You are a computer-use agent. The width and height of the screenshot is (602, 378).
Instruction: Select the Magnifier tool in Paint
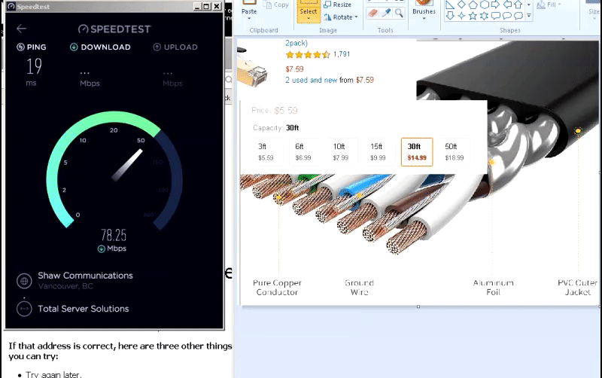coord(399,13)
